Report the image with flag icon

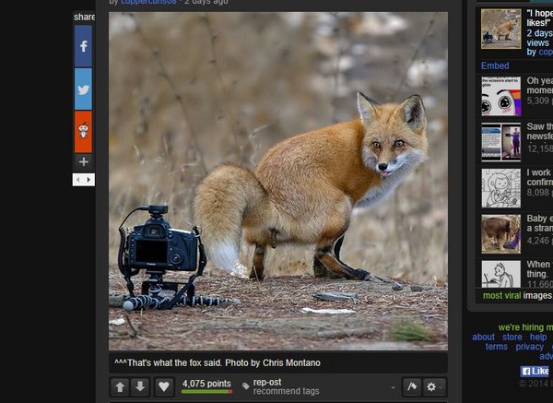412,386
